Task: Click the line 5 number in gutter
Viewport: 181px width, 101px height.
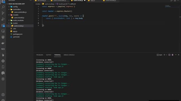Action: click(38, 16)
